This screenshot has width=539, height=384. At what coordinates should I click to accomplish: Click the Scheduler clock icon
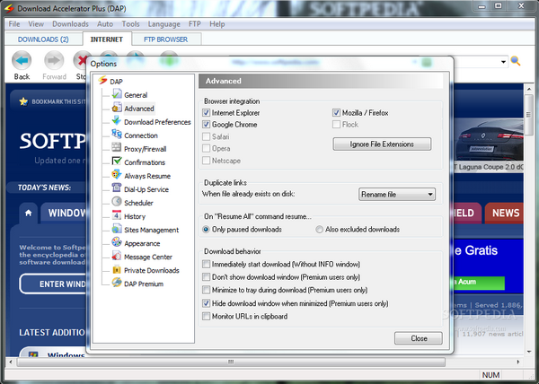tap(117, 202)
